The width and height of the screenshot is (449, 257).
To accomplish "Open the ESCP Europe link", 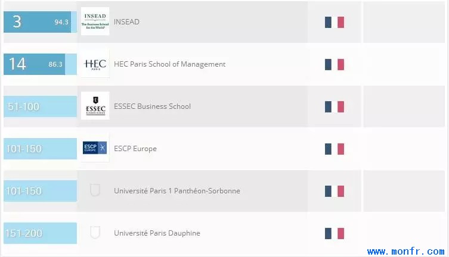I will 135,149.
